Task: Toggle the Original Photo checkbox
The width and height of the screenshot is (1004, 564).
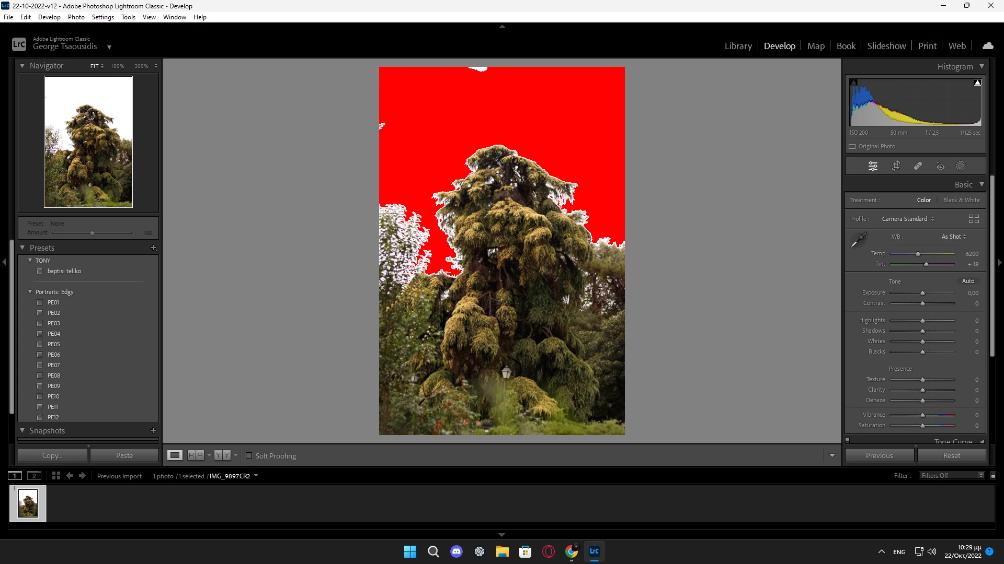Action: pos(852,146)
